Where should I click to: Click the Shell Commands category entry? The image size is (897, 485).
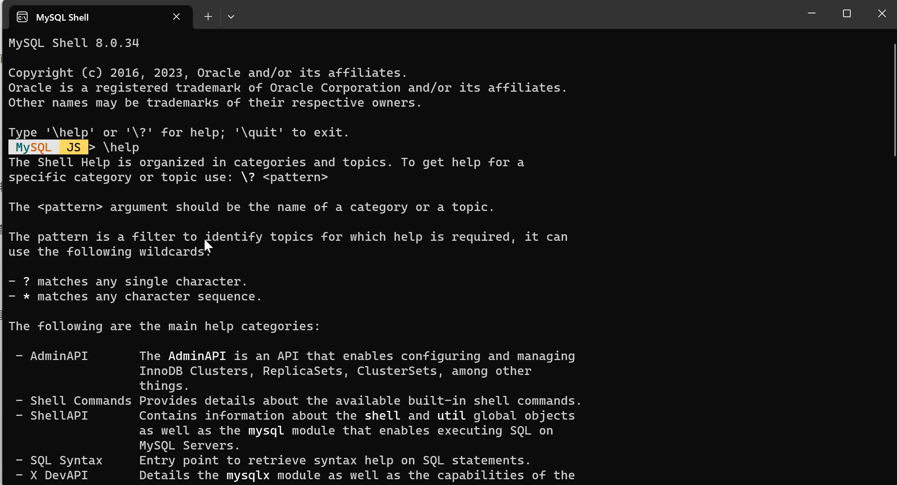pos(81,401)
